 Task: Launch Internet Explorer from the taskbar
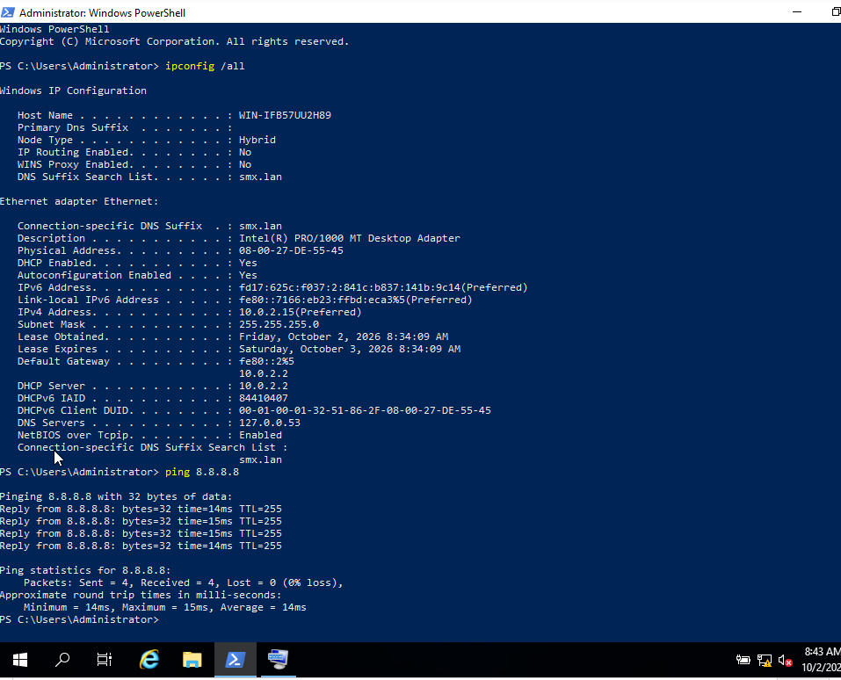click(149, 660)
